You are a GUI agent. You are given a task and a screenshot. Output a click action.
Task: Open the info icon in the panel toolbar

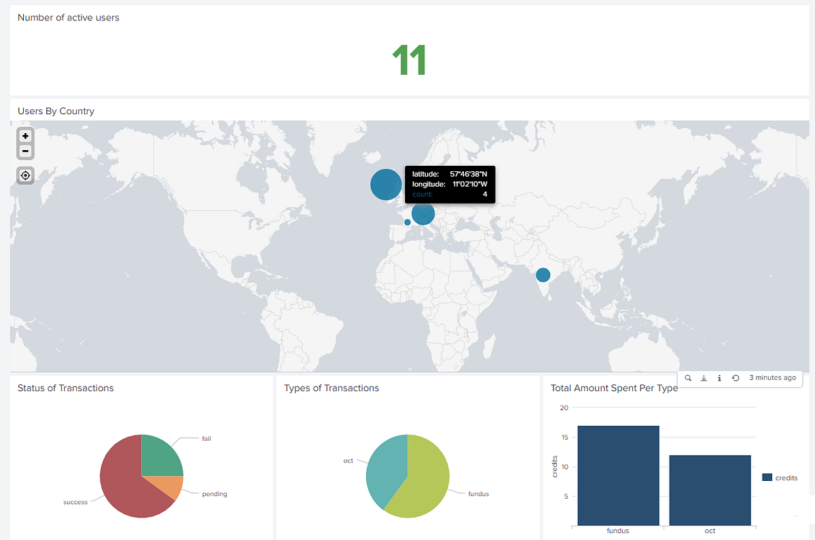(719, 378)
